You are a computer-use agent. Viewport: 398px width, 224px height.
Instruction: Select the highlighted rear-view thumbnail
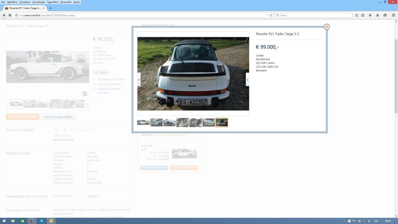coord(222,122)
